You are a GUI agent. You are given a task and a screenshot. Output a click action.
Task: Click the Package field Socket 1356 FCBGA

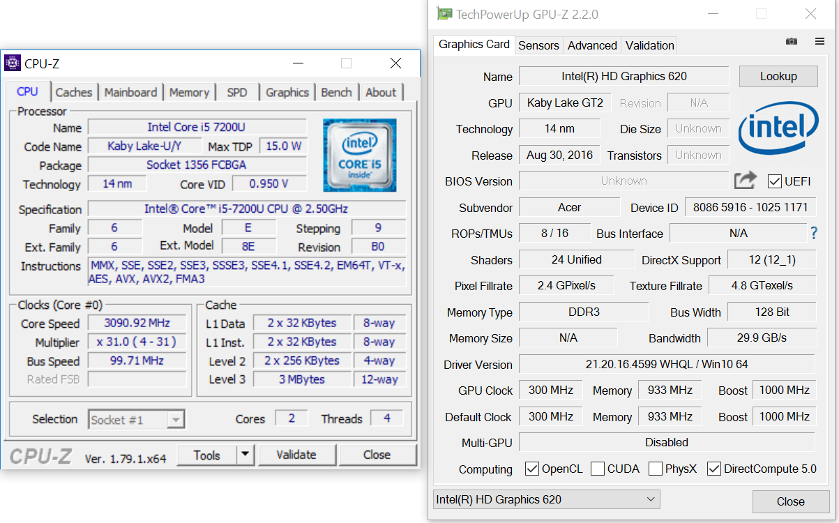[197, 165]
